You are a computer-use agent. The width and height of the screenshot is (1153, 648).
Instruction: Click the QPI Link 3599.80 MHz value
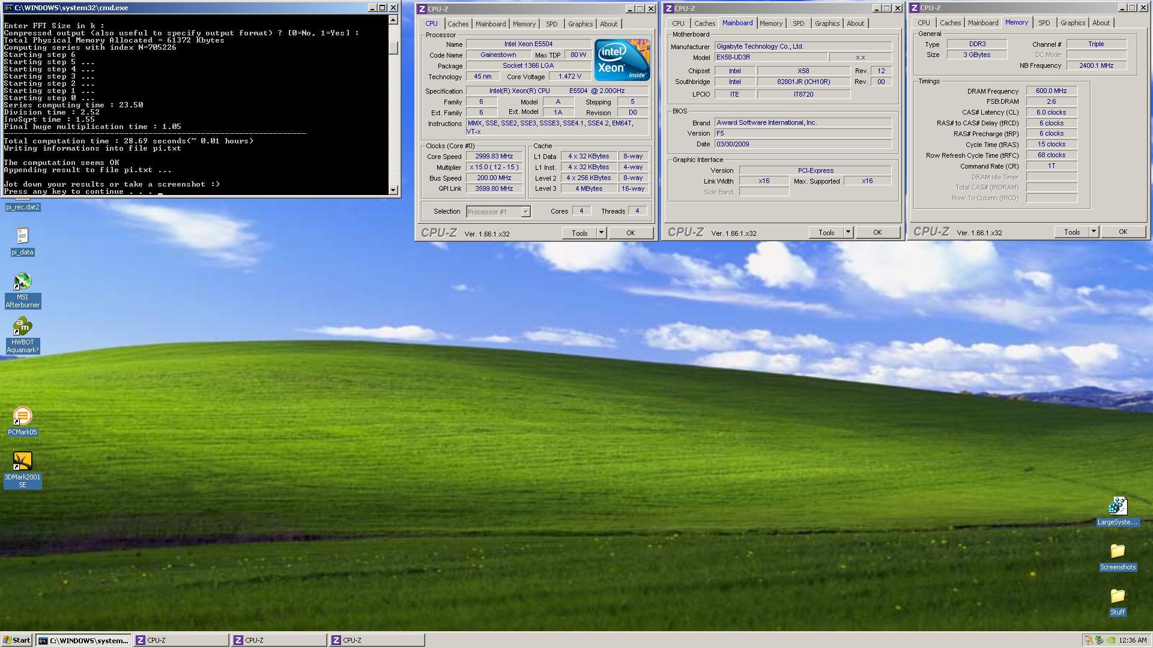(494, 188)
